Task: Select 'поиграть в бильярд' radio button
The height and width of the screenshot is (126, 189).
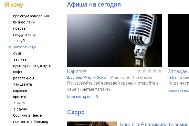Action: [9, 122]
